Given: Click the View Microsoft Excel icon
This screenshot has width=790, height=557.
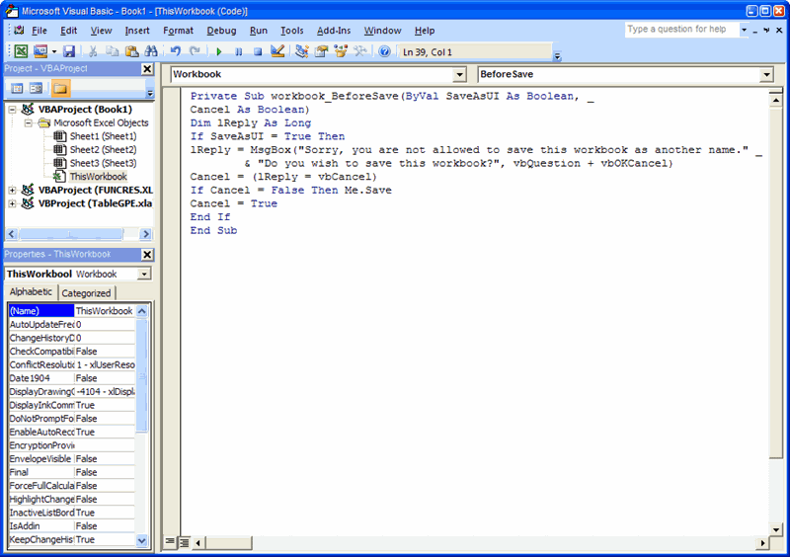Looking at the screenshot, I should (20, 51).
